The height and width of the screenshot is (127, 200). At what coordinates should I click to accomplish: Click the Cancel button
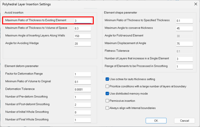pyautogui.click(x=184, y=121)
